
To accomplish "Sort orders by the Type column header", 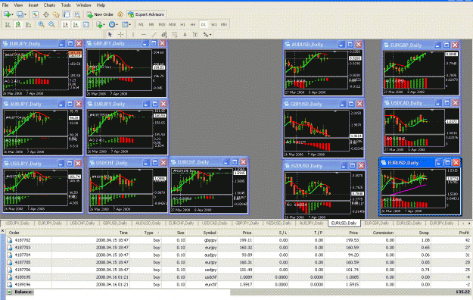I will coord(148,233).
